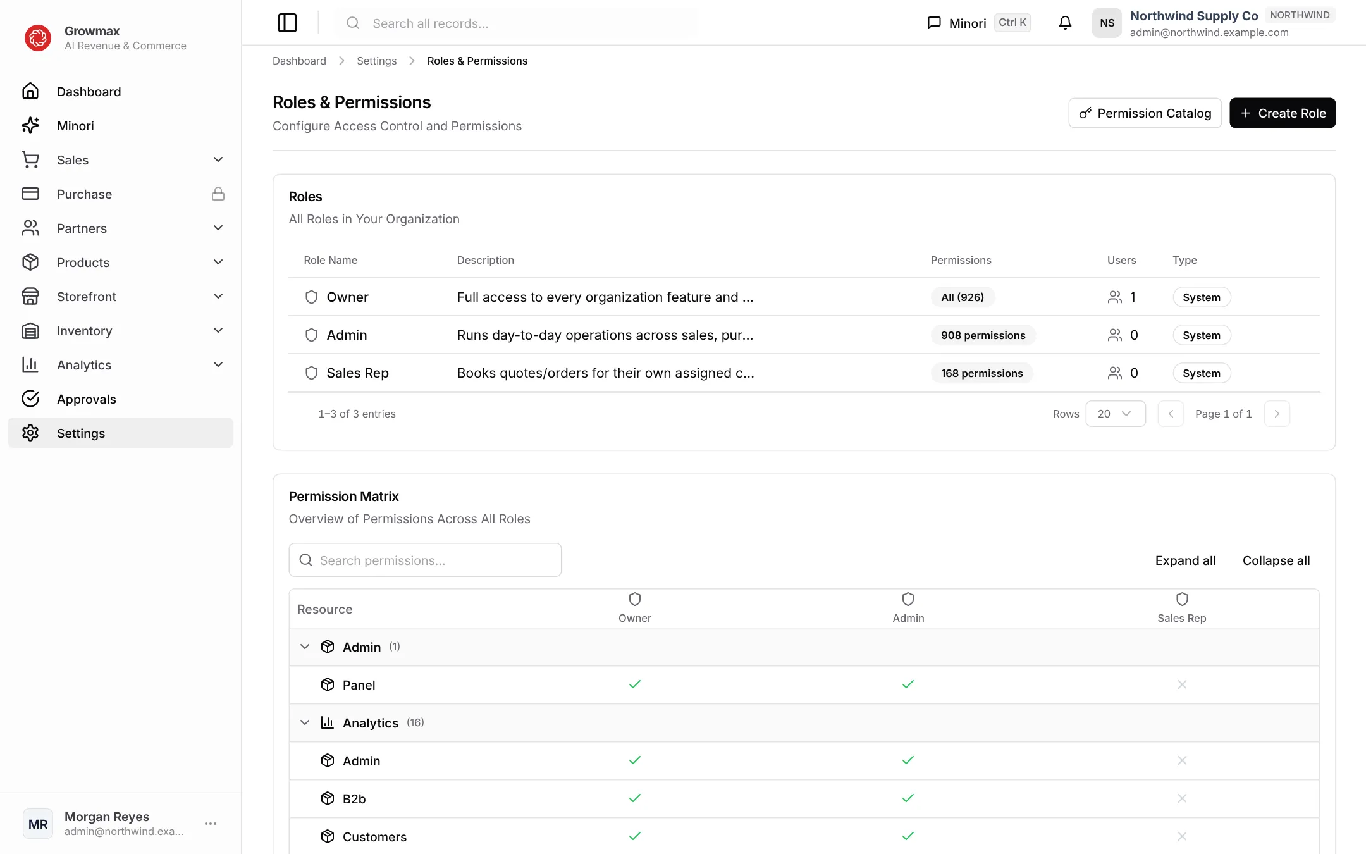Toggle Admin permission for B2b row
This screenshot has height=854, width=1366.
(908, 798)
